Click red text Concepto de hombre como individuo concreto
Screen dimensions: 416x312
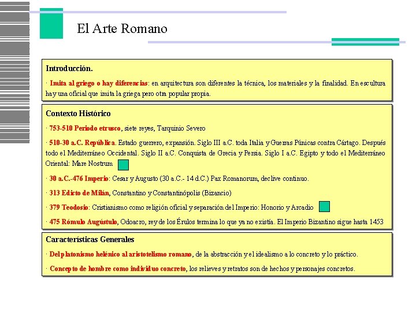(x=118, y=269)
